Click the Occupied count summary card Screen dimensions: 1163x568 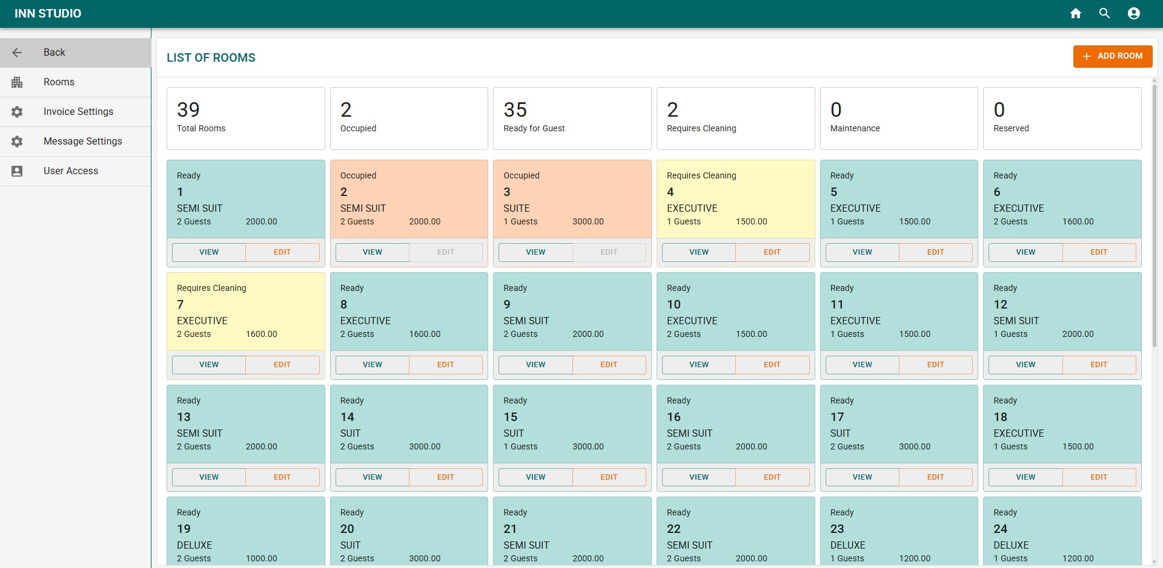coord(409,119)
